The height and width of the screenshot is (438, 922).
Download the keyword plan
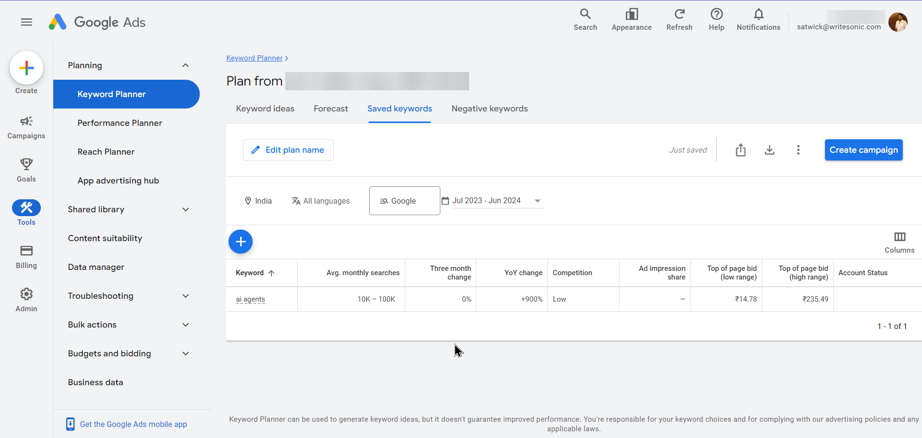[x=769, y=150]
